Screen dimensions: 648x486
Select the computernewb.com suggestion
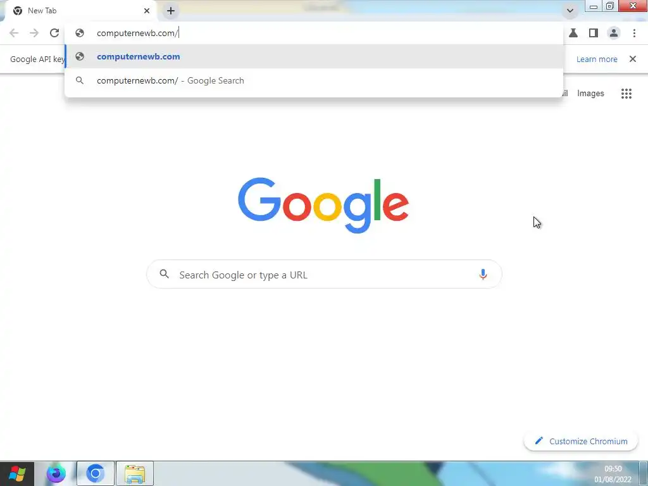tap(314, 56)
